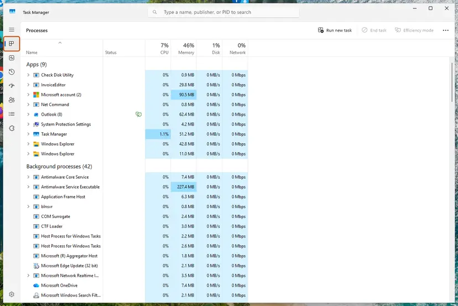
Task: Expand the Microsoft account (2) group
Action: coord(28,95)
